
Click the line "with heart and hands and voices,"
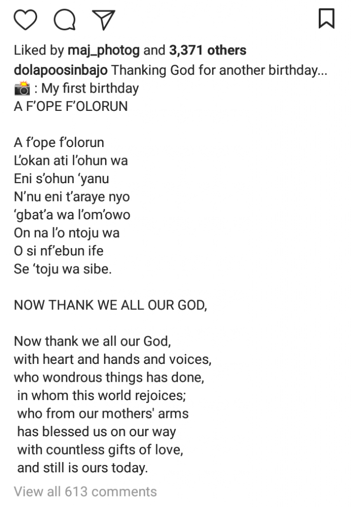pyautogui.click(x=113, y=359)
